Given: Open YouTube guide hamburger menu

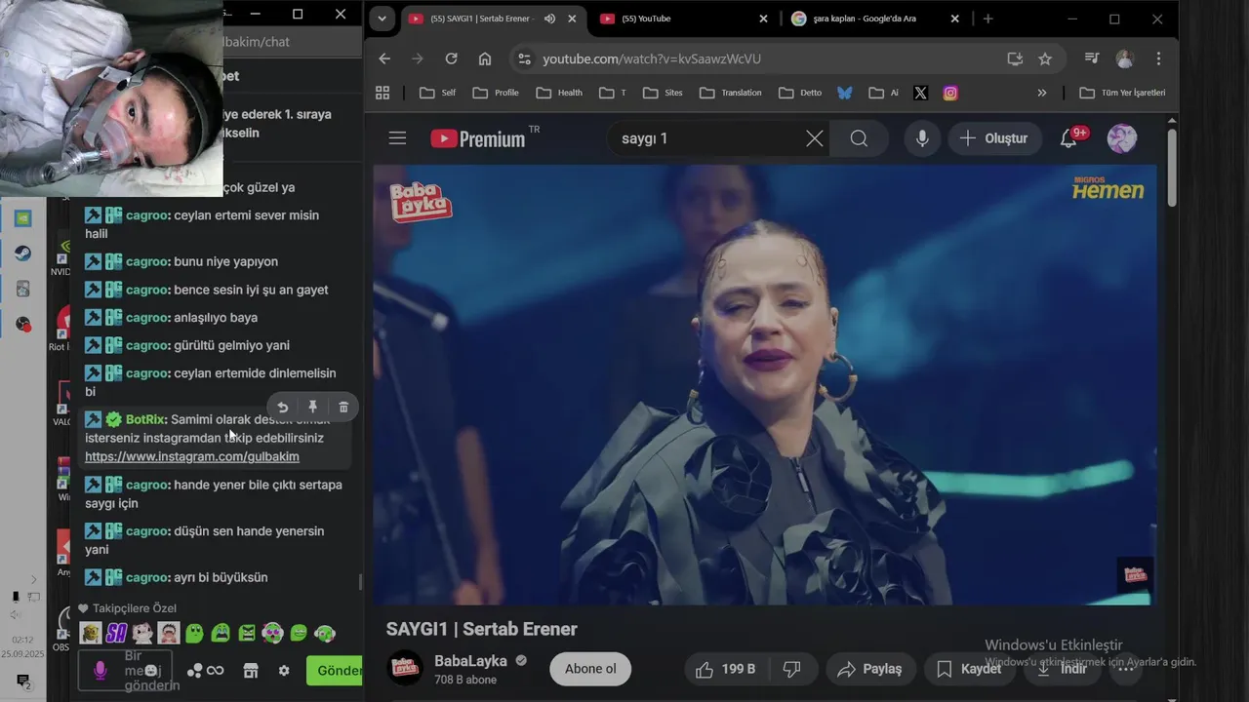Looking at the screenshot, I should pyautogui.click(x=397, y=138).
